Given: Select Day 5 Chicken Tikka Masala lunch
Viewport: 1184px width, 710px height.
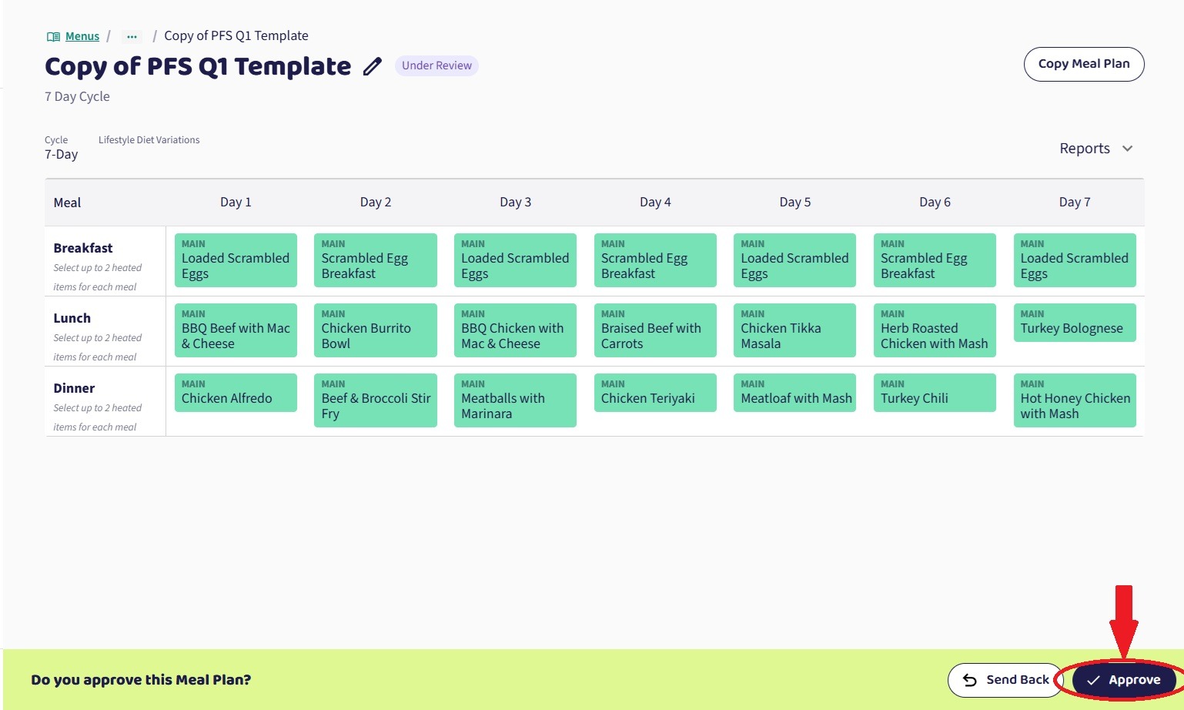Looking at the screenshot, I should click(x=794, y=330).
